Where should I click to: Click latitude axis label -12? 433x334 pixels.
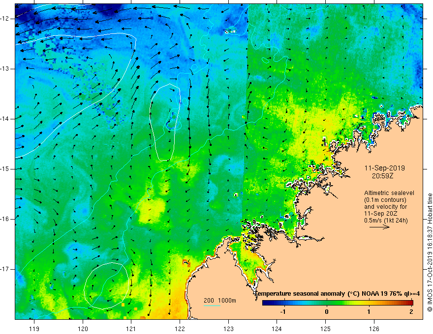5,19
